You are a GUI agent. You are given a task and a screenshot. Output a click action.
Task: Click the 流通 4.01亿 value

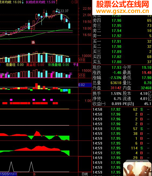[146, 99]
